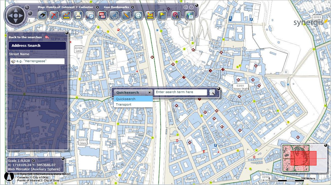Switch language using the flag toolbar icon

103,16
